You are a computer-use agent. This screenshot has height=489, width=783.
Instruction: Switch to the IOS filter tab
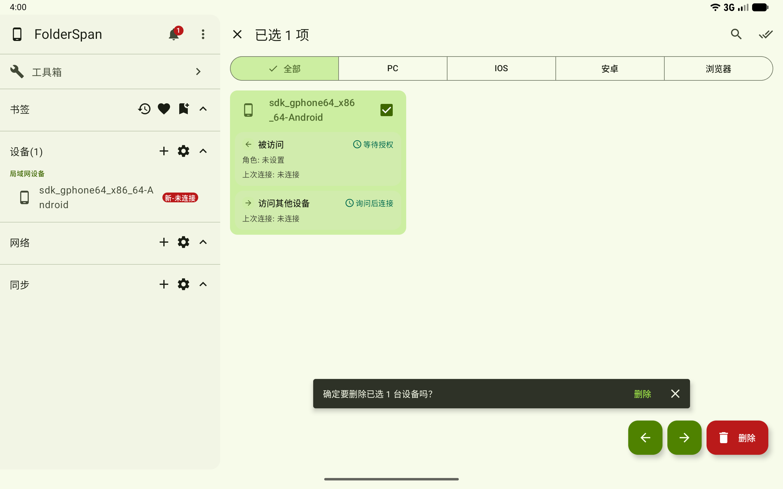tap(501, 68)
